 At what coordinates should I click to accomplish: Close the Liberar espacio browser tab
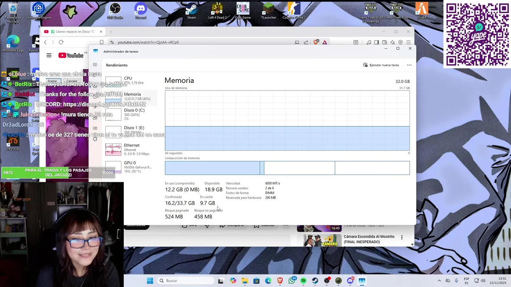101,31
